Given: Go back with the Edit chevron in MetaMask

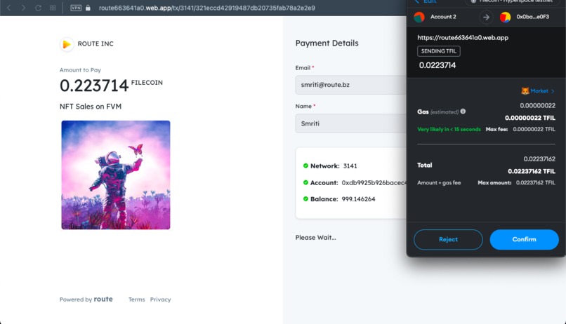Looking at the screenshot, I should [x=417, y=1].
